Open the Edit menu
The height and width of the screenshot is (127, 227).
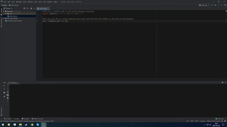pyautogui.click(x=9, y=2)
